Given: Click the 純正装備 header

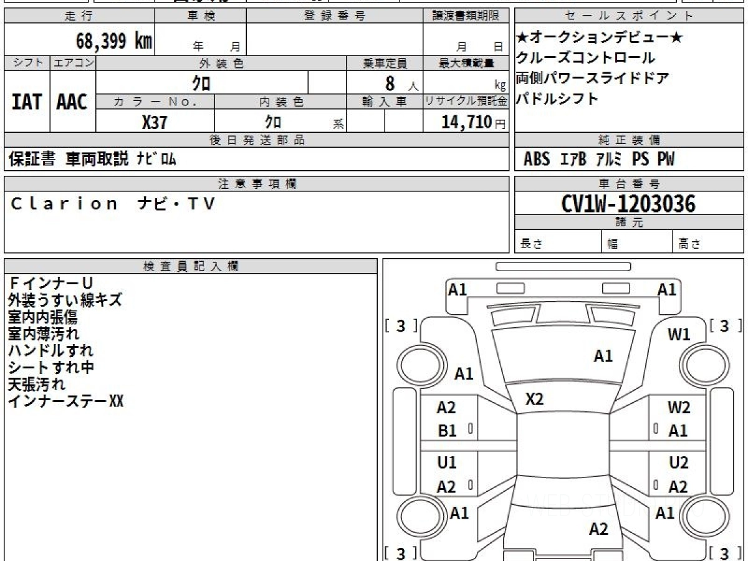Looking at the screenshot, I should [x=629, y=140].
